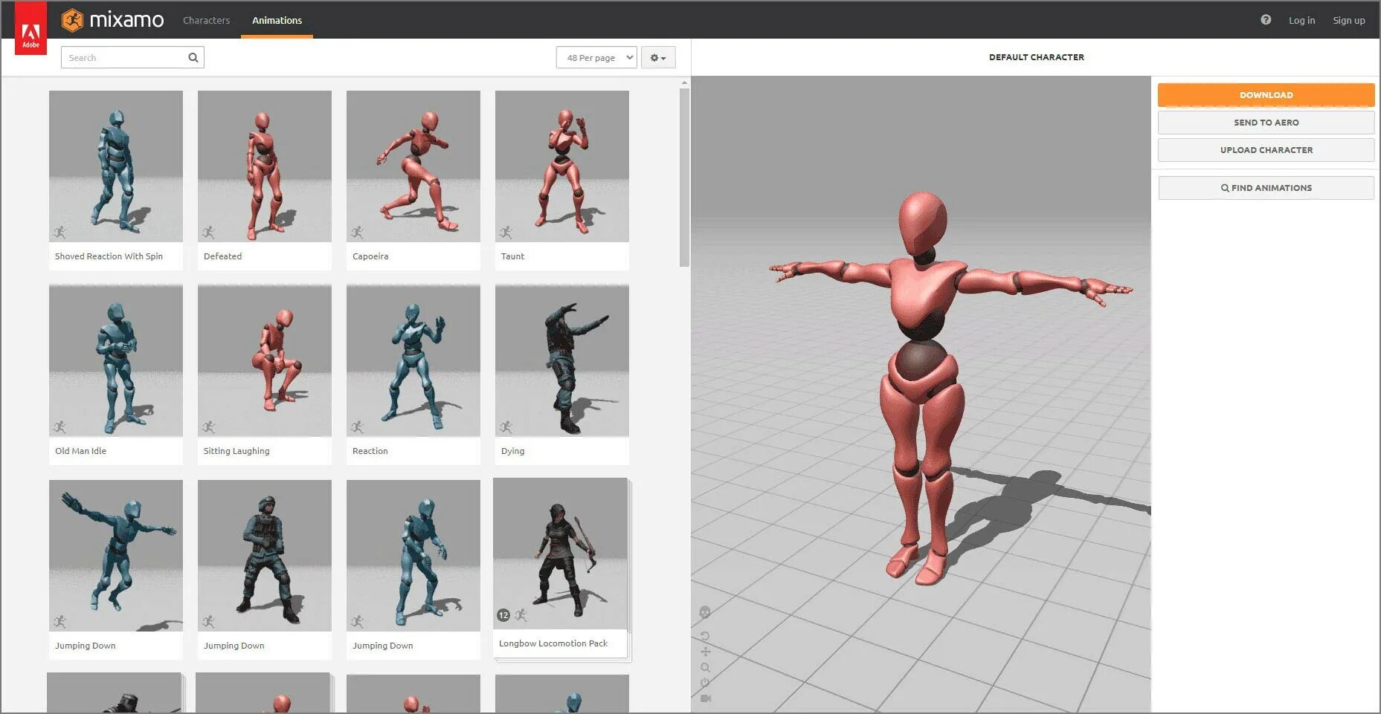Viewport: 1381px width, 714px height.
Task: Select the Sitting Laughing thumbnail
Action: tap(265, 361)
